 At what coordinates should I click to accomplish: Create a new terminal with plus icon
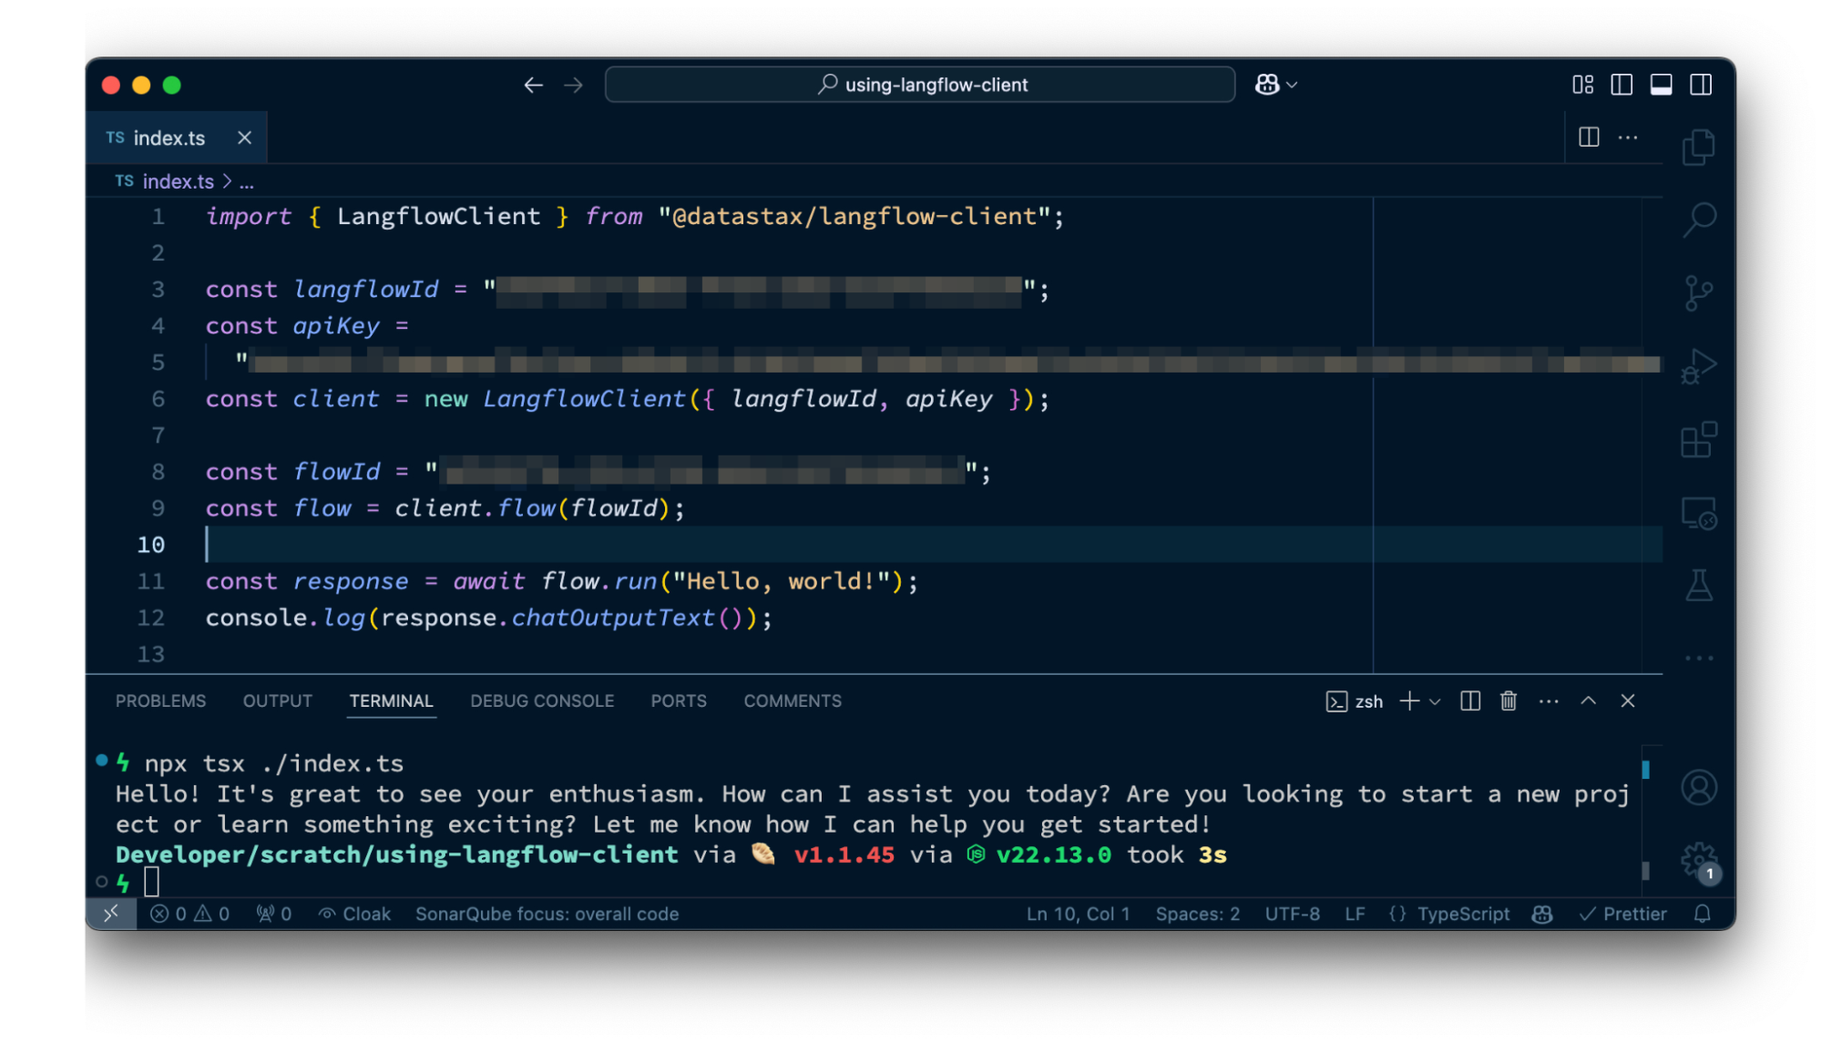[x=1409, y=700]
